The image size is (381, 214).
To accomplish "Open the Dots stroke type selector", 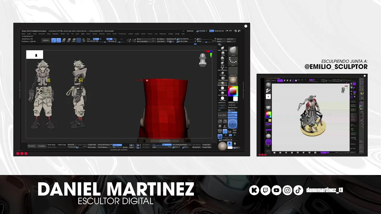I will 233,61.
